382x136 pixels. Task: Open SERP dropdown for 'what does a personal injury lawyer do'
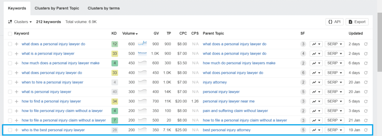(x=335, y=44)
